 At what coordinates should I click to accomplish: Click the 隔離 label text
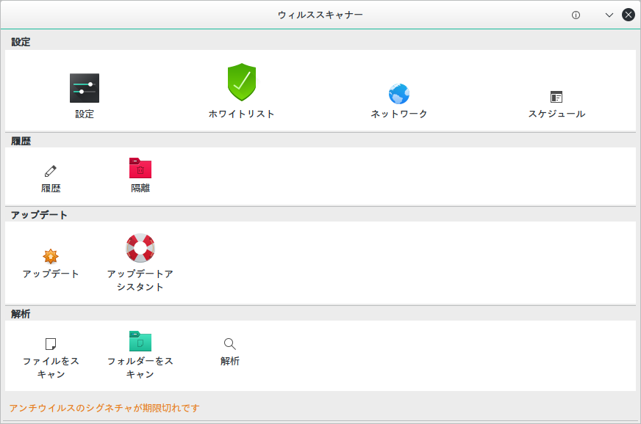[140, 188]
